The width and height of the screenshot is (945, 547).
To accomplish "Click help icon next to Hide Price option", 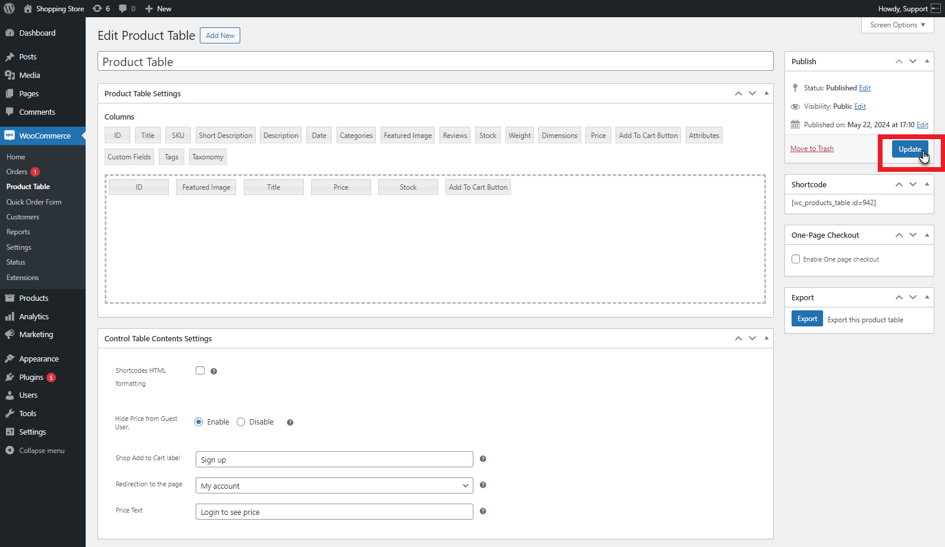I will [x=290, y=423].
